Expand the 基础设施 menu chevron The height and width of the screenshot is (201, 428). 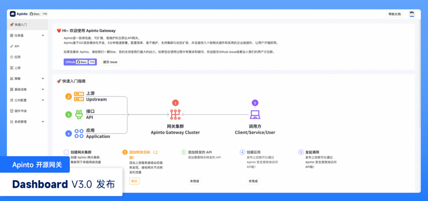[43, 89]
